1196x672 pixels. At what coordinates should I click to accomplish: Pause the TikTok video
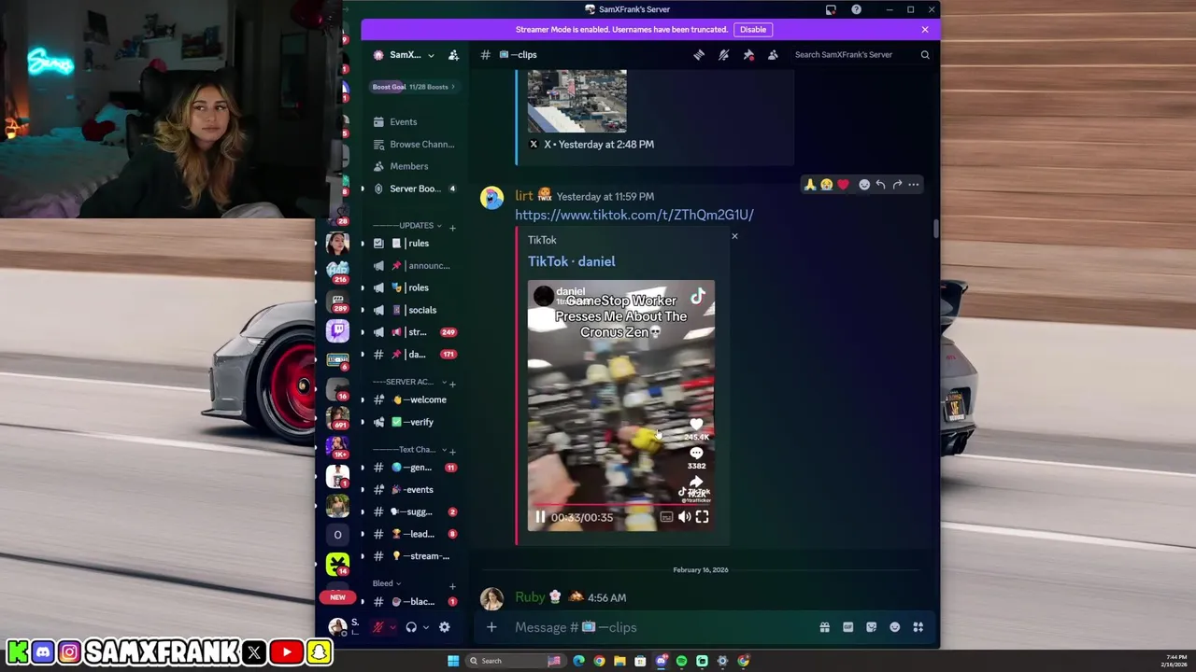click(540, 517)
